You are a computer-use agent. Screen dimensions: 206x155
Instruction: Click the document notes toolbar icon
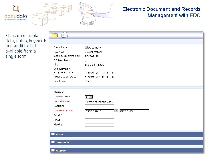[x=64, y=35]
